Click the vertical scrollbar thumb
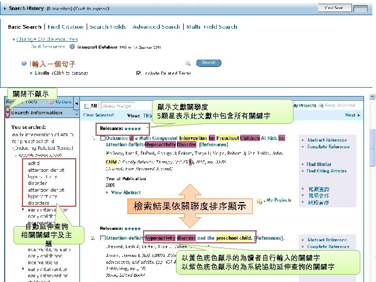This screenshot has height=282, width=376. click(372, 148)
